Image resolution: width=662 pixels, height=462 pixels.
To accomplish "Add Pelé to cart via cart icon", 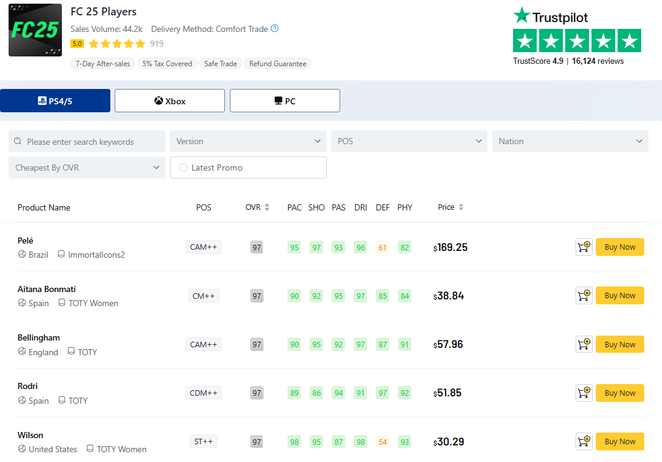I will pyautogui.click(x=584, y=247).
